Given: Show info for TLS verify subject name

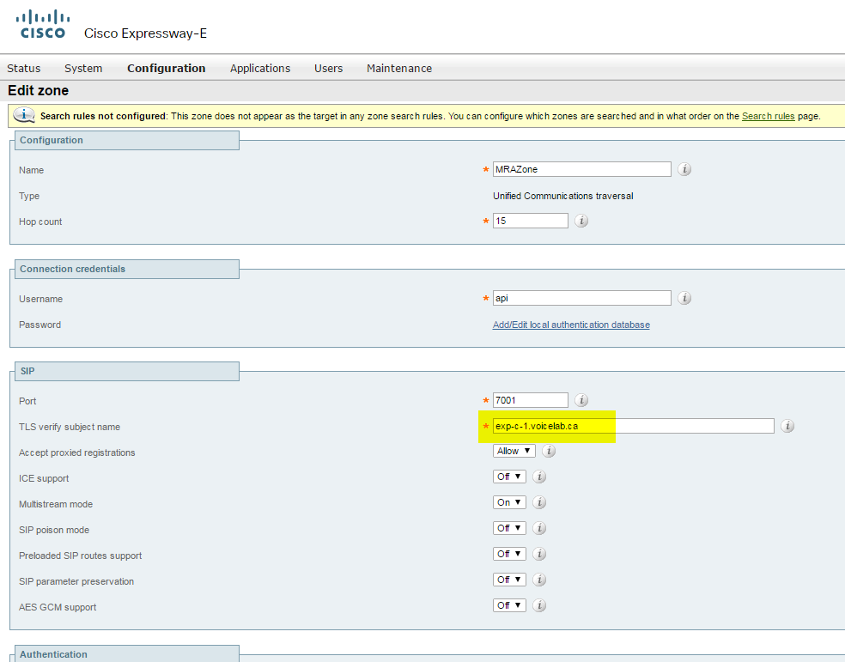Looking at the screenshot, I should pos(787,426).
